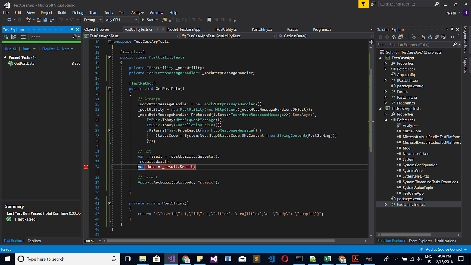The image size is (471, 265).
Task: Click the View Code icon in Solution Explorer
Action: [x=452, y=37]
